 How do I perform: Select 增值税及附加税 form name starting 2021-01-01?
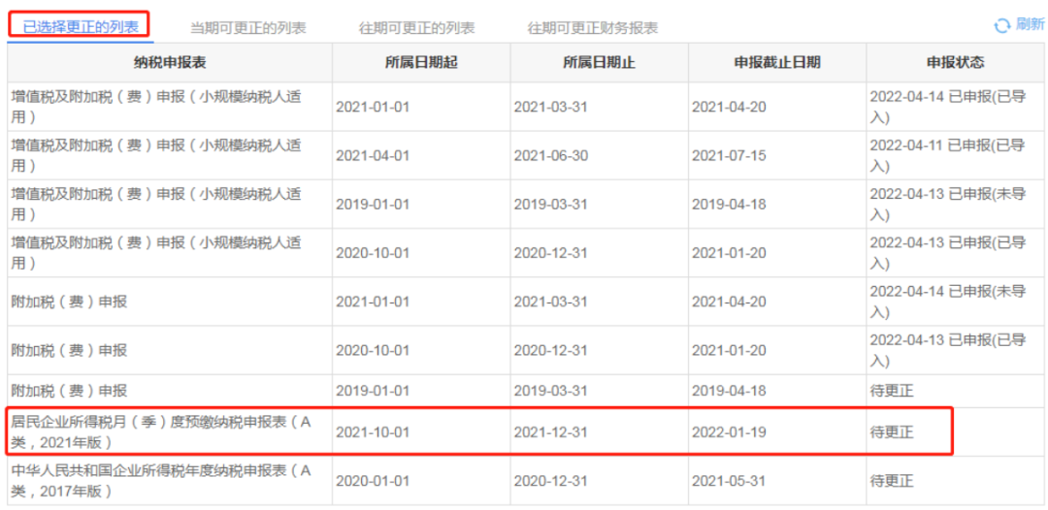pyautogui.click(x=156, y=106)
